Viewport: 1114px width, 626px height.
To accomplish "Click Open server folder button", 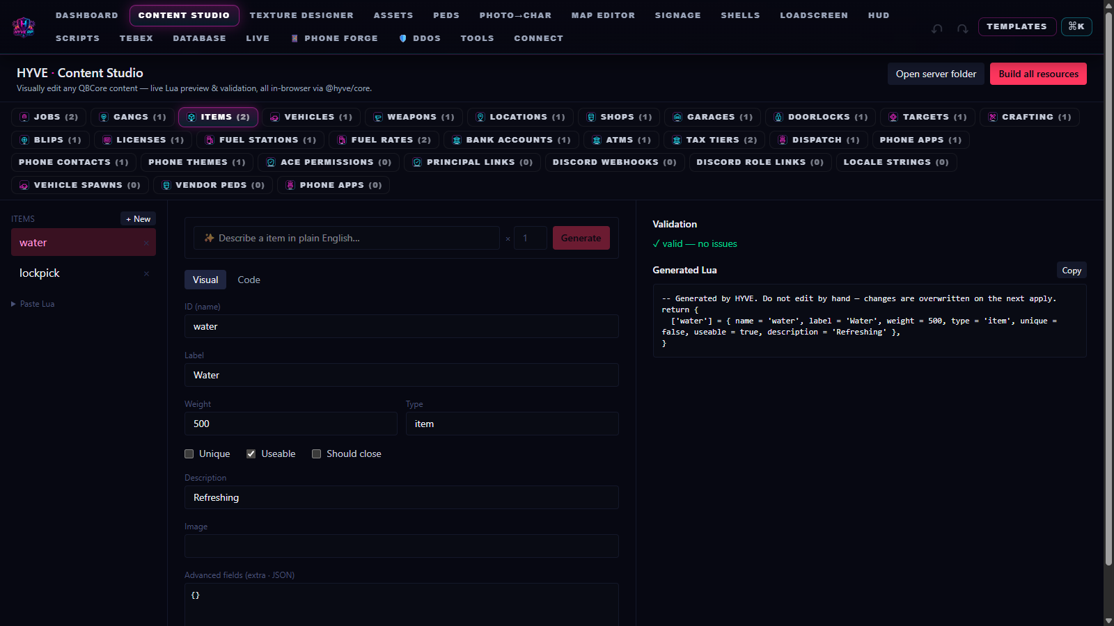I will (x=936, y=74).
